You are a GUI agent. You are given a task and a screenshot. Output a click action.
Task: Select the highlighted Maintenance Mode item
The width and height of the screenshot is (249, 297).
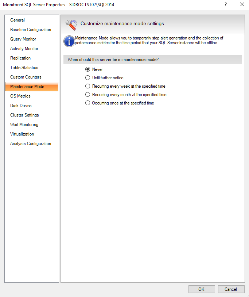tap(32, 87)
